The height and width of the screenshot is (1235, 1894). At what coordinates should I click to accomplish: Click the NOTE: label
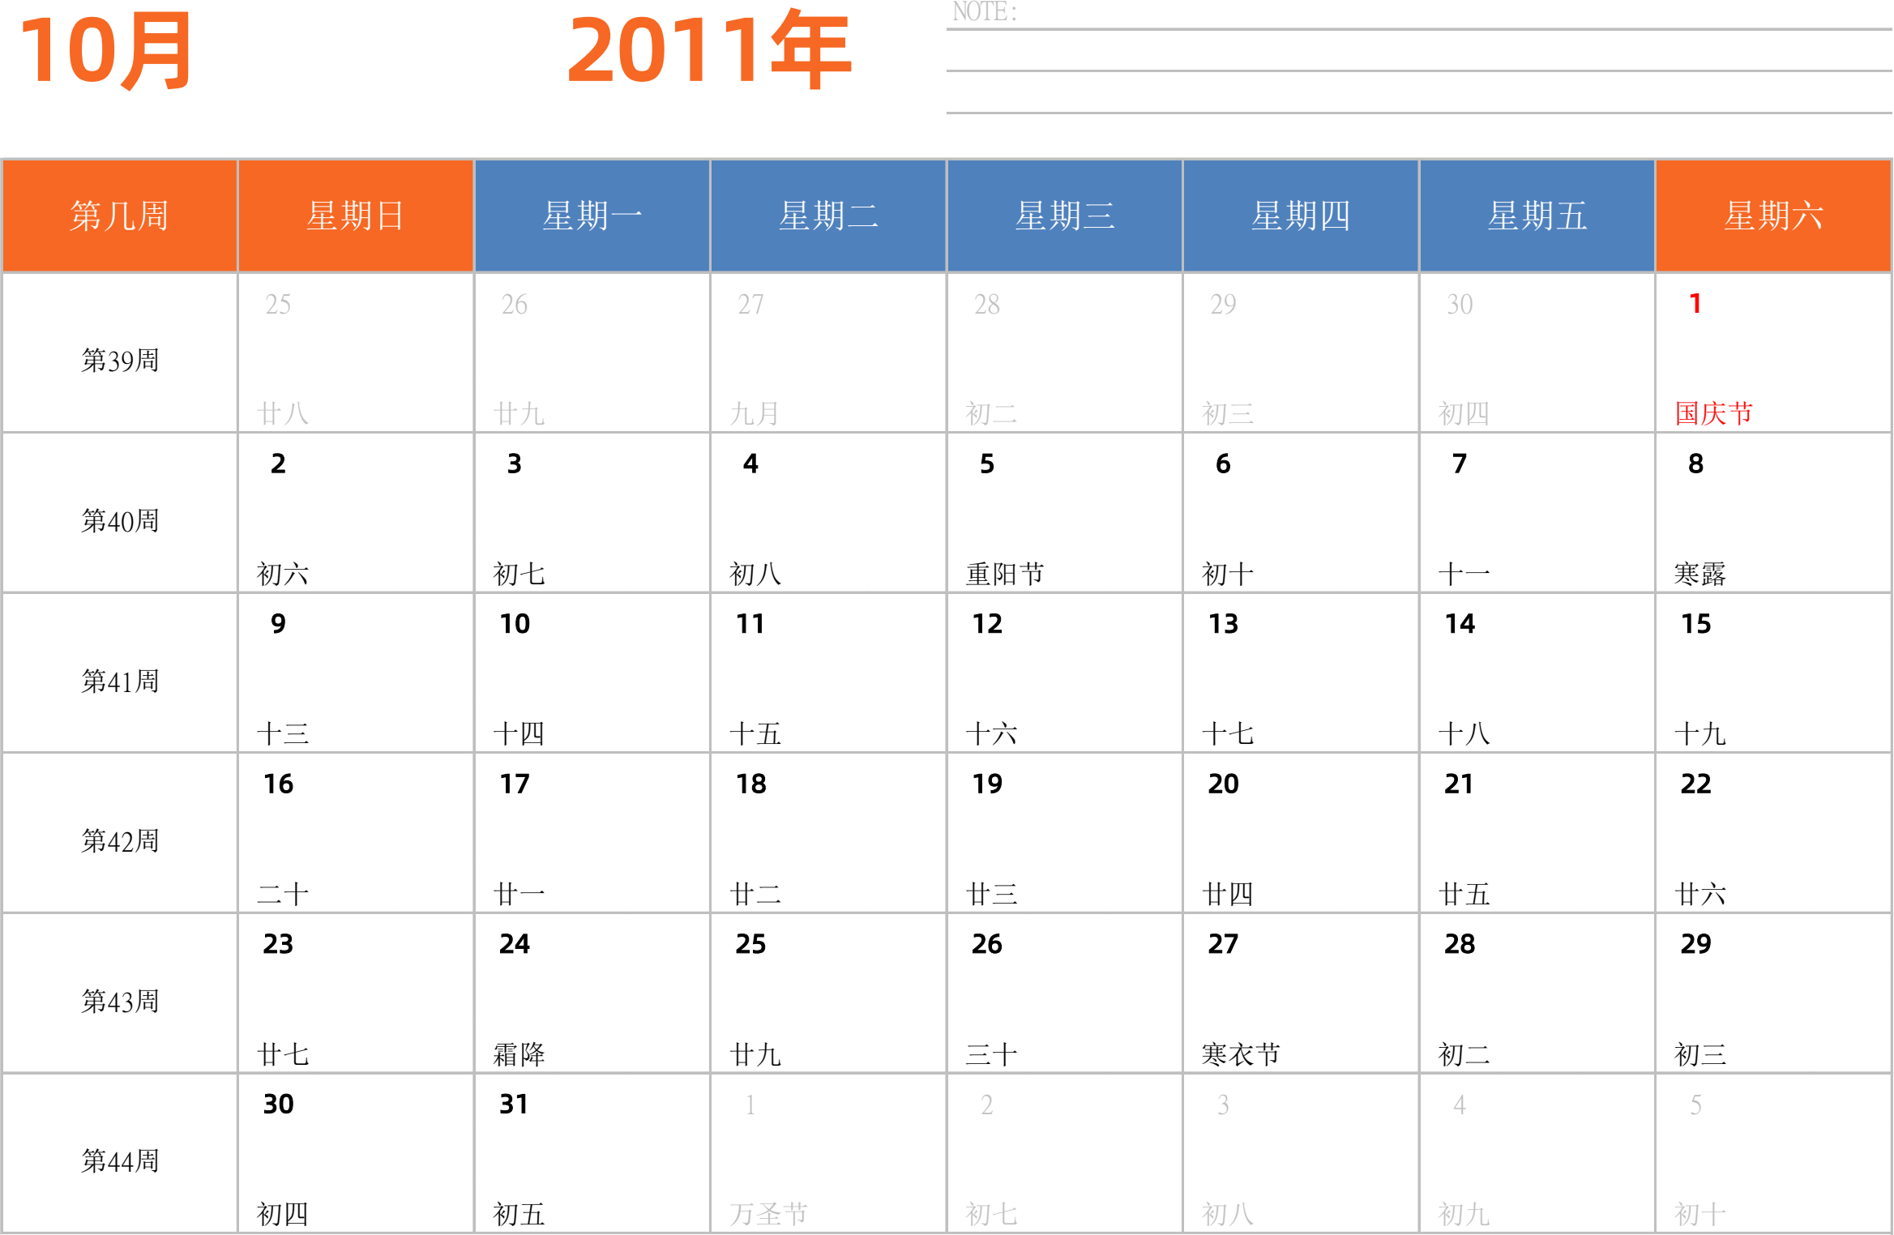pyautogui.click(x=985, y=12)
